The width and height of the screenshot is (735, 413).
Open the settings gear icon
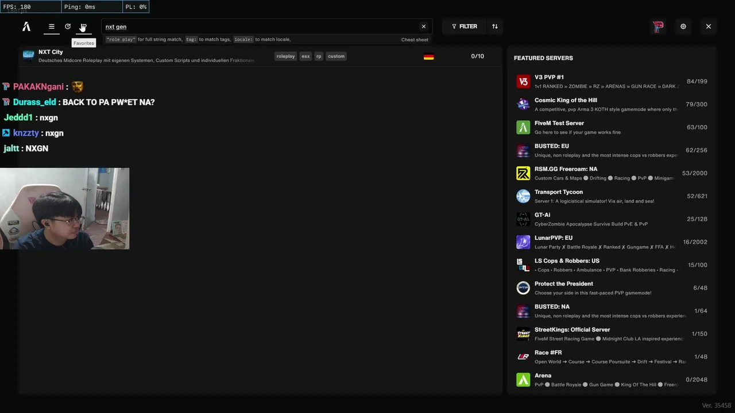point(683,26)
